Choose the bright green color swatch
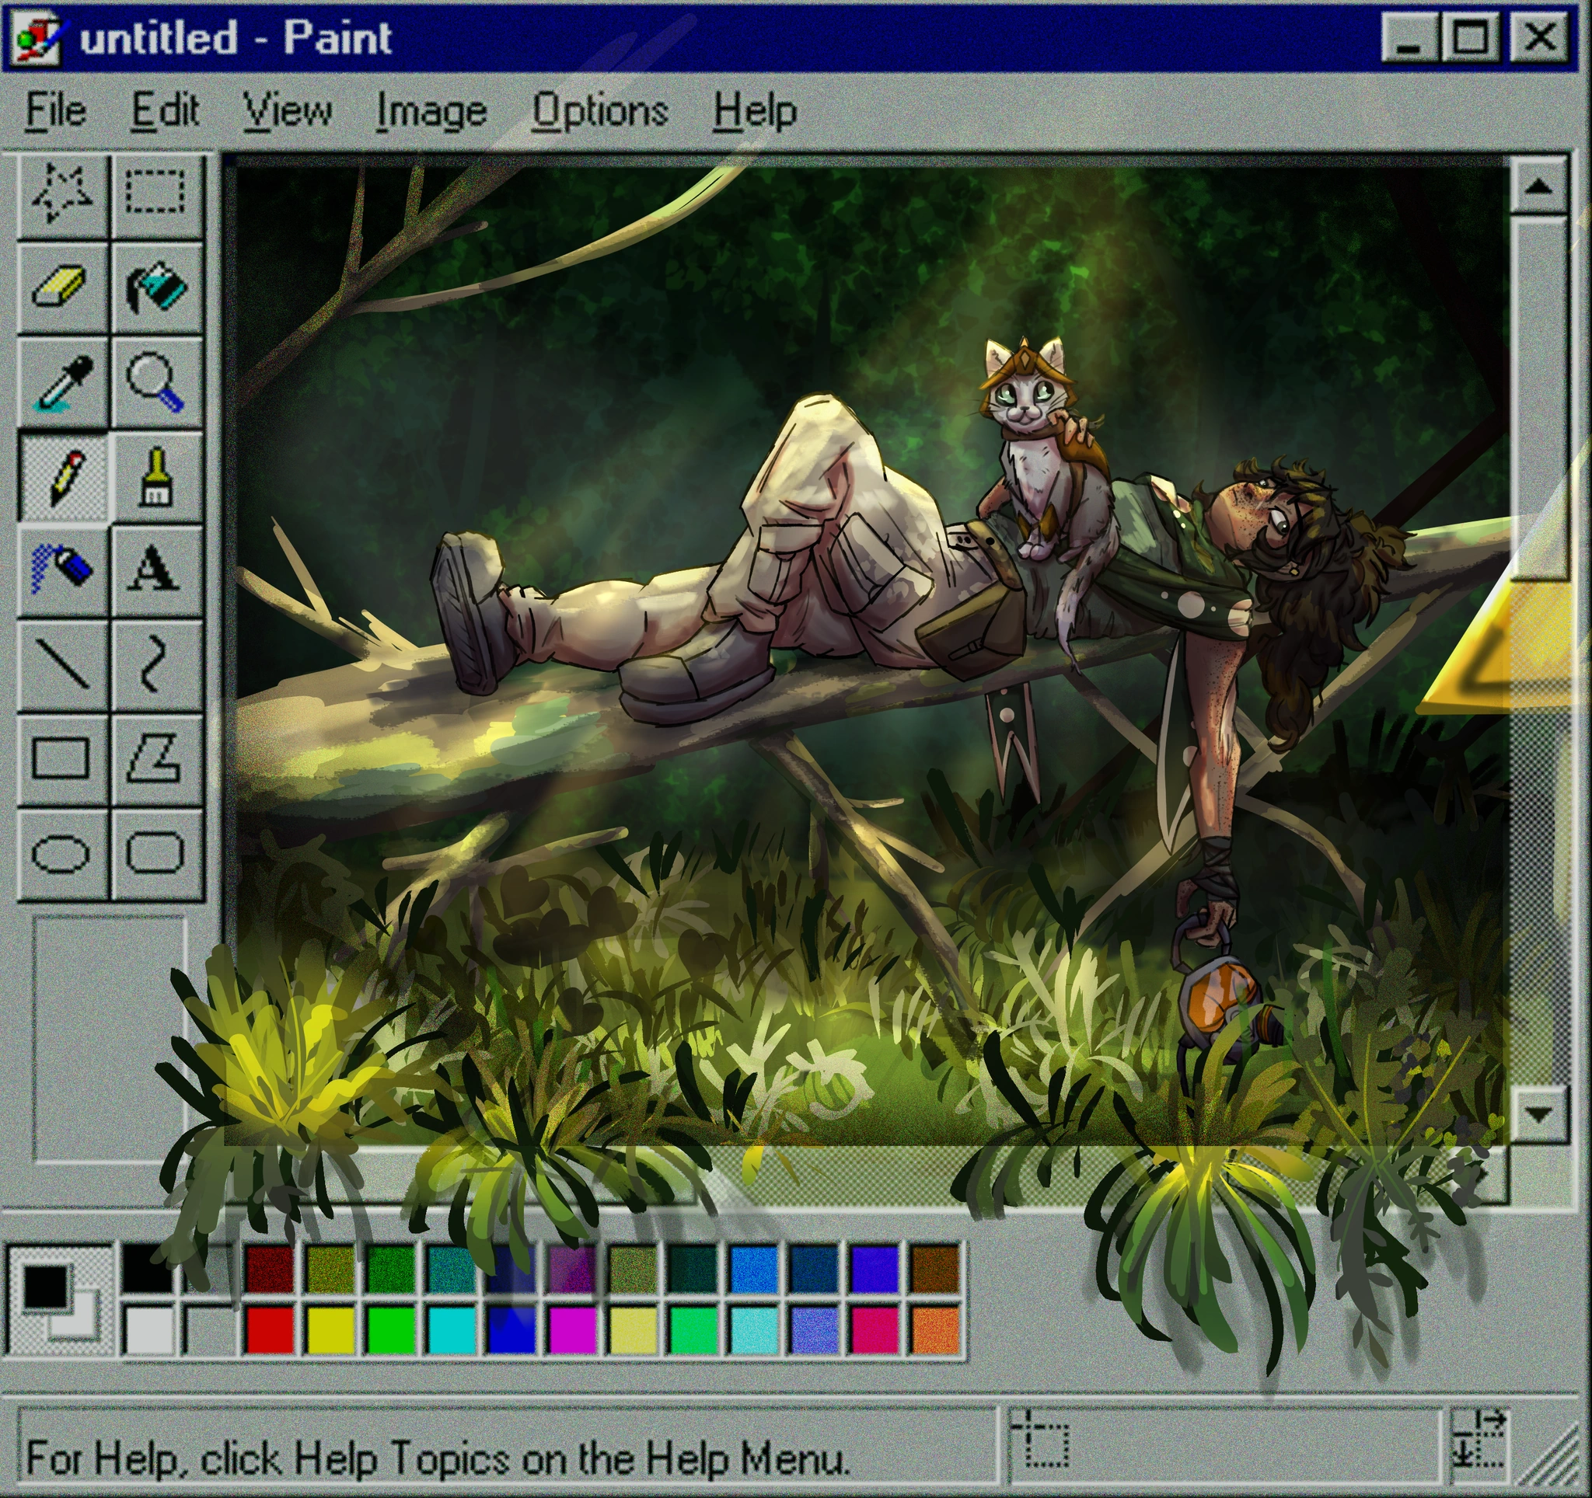The image size is (1592, 1498). coord(392,1330)
